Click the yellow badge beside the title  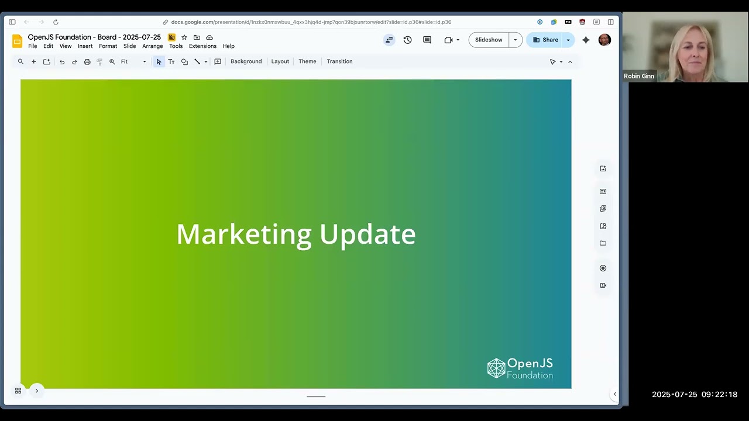pyautogui.click(x=171, y=37)
